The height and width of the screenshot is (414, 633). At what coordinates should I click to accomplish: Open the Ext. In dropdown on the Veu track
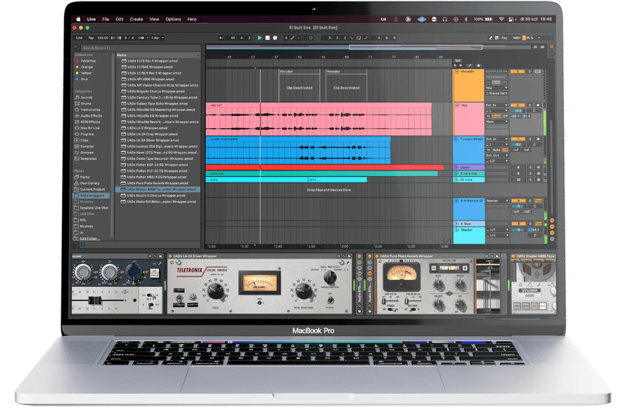[497, 105]
